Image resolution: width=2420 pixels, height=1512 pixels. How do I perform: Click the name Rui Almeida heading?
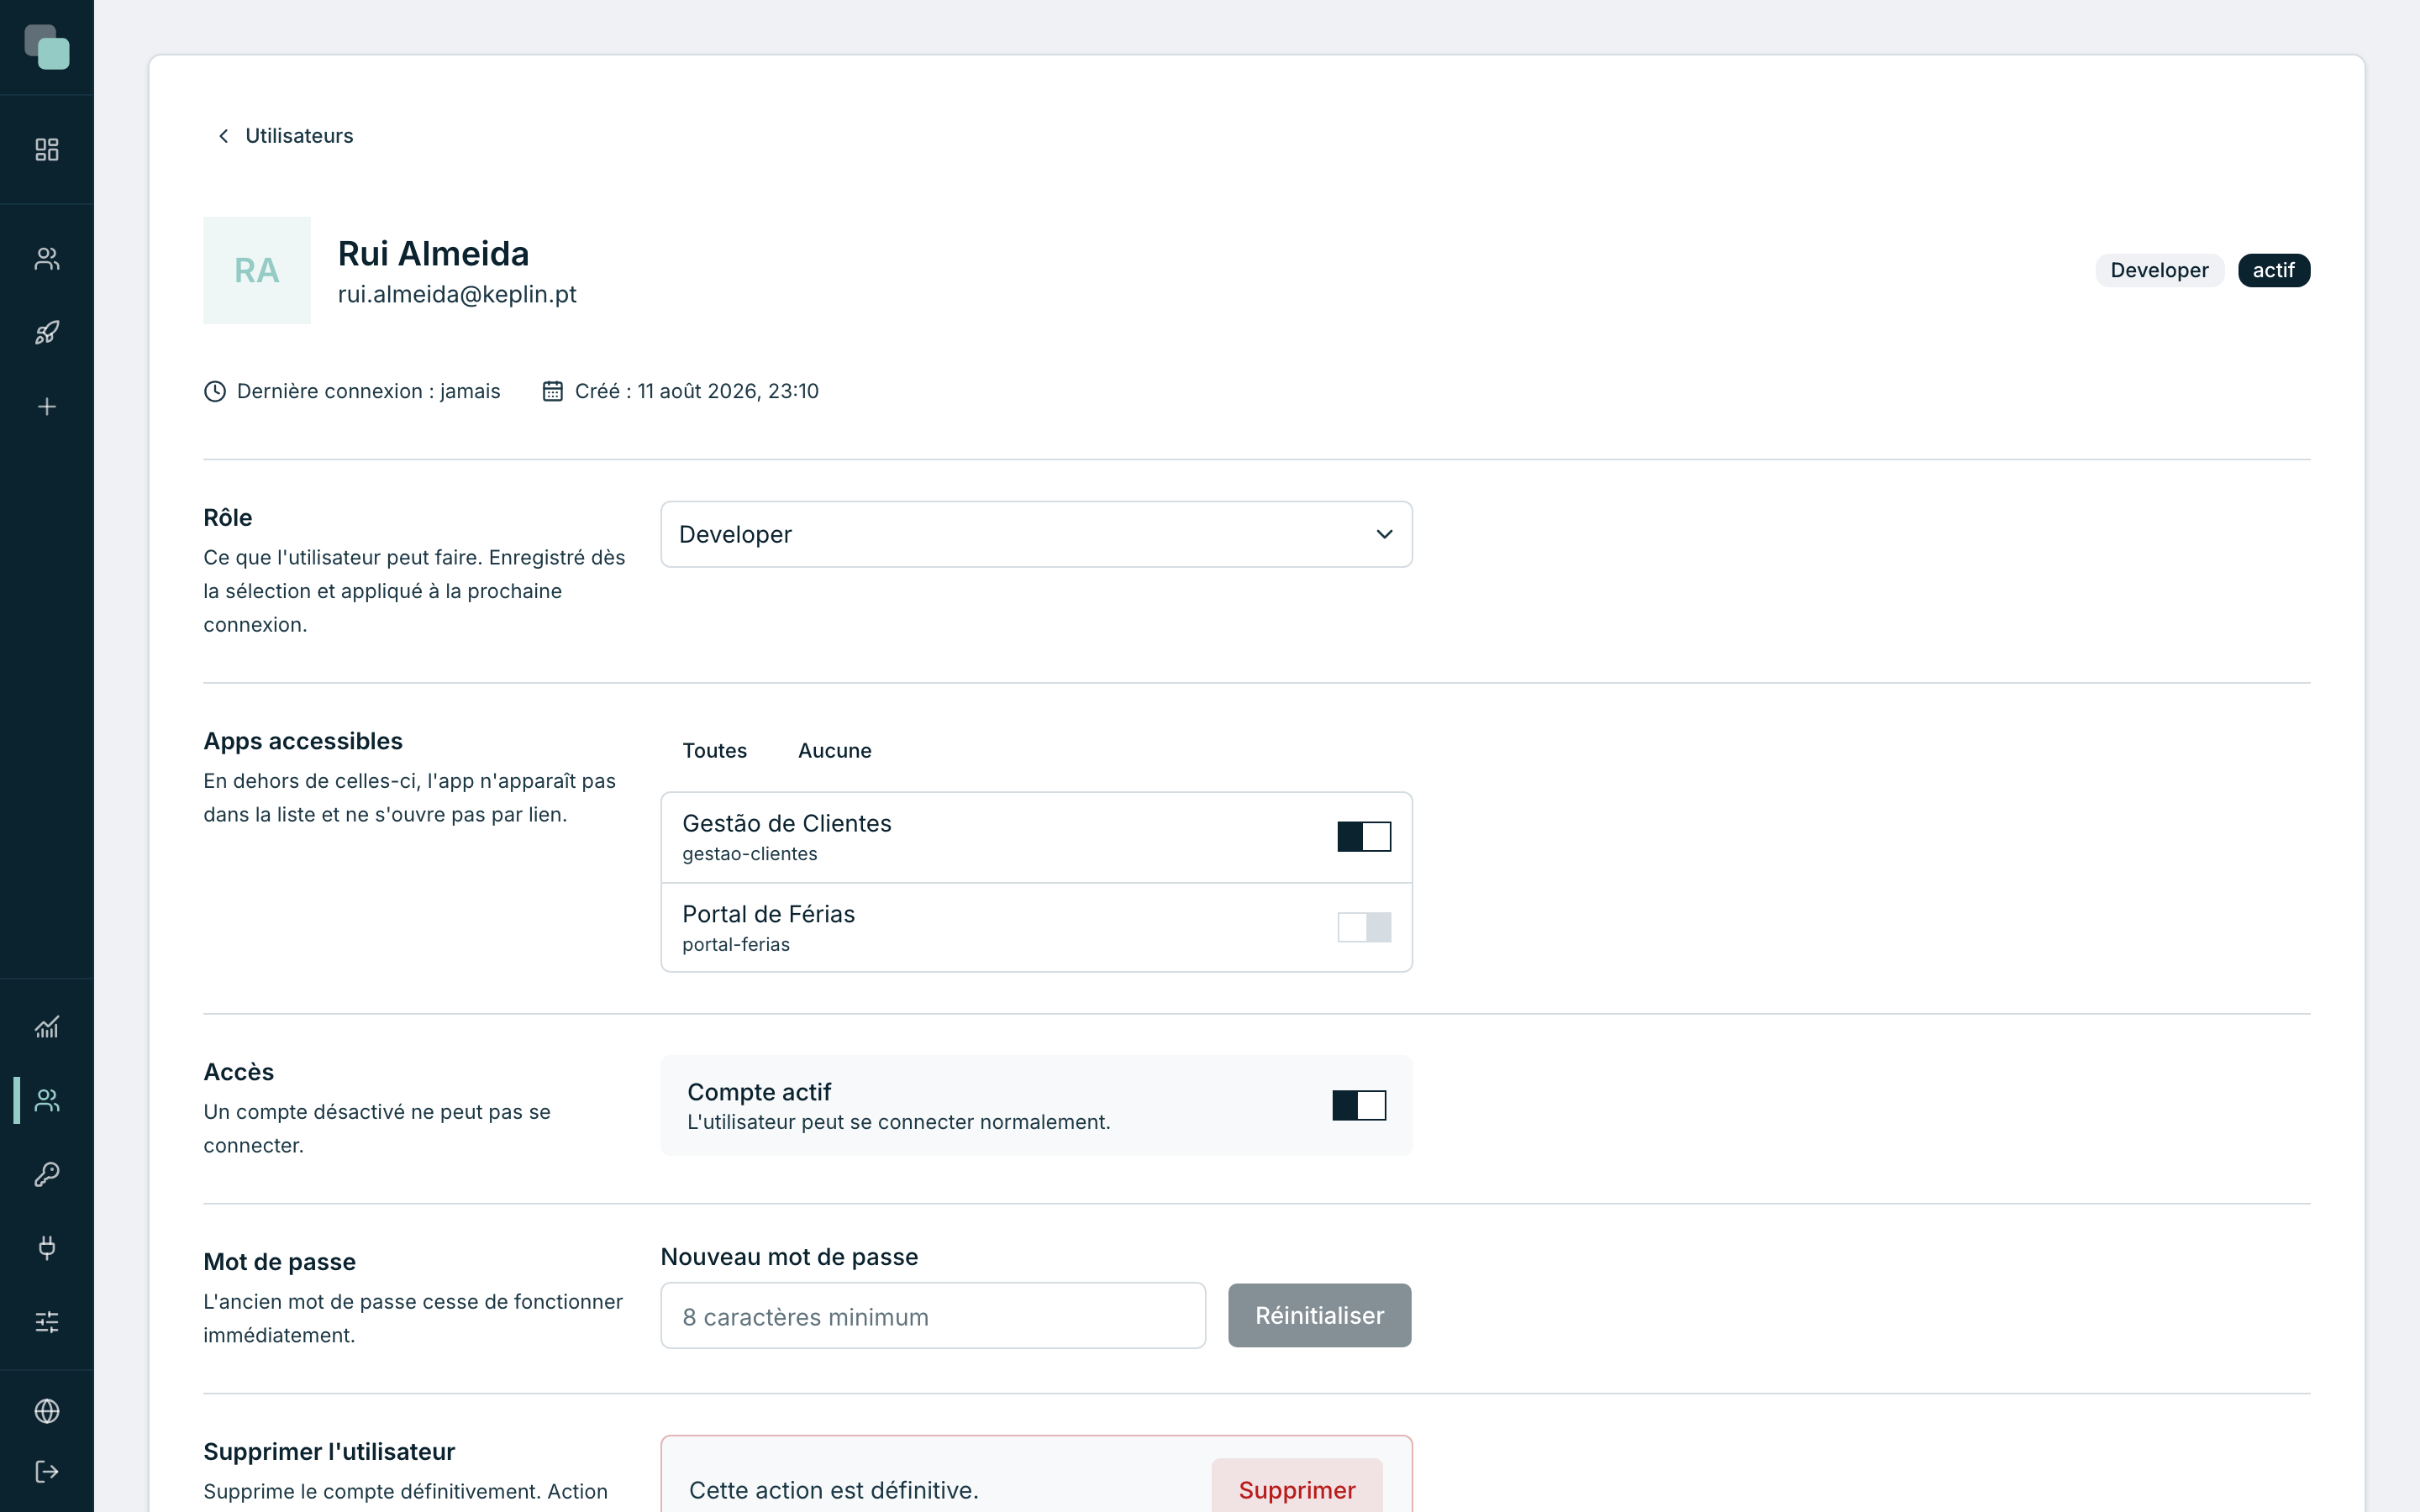click(x=434, y=254)
